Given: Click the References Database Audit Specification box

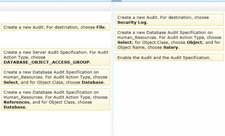Looking at the screenshot, I should pos(55,99).
